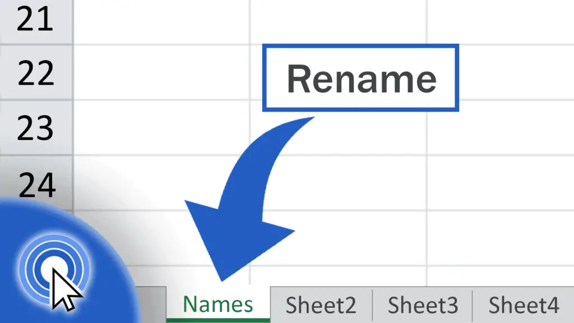Activate the row 23 cell in third visible column
This screenshot has width=574, height=323.
pyautogui.click(x=500, y=128)
